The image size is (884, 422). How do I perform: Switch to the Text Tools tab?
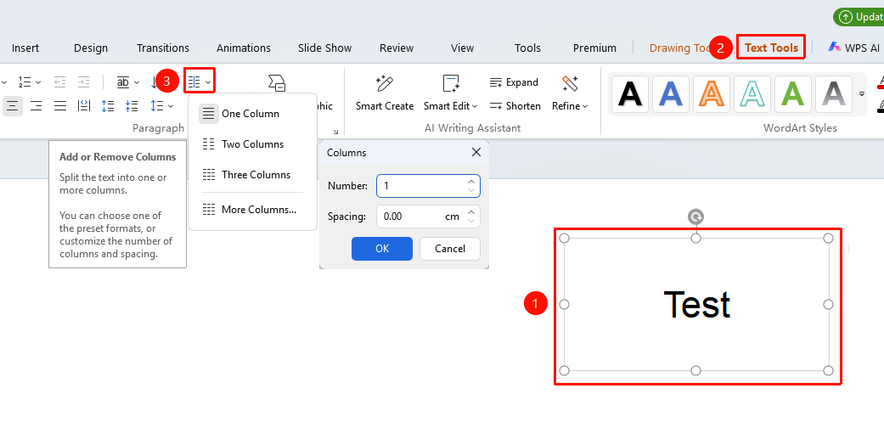point(771,48)
